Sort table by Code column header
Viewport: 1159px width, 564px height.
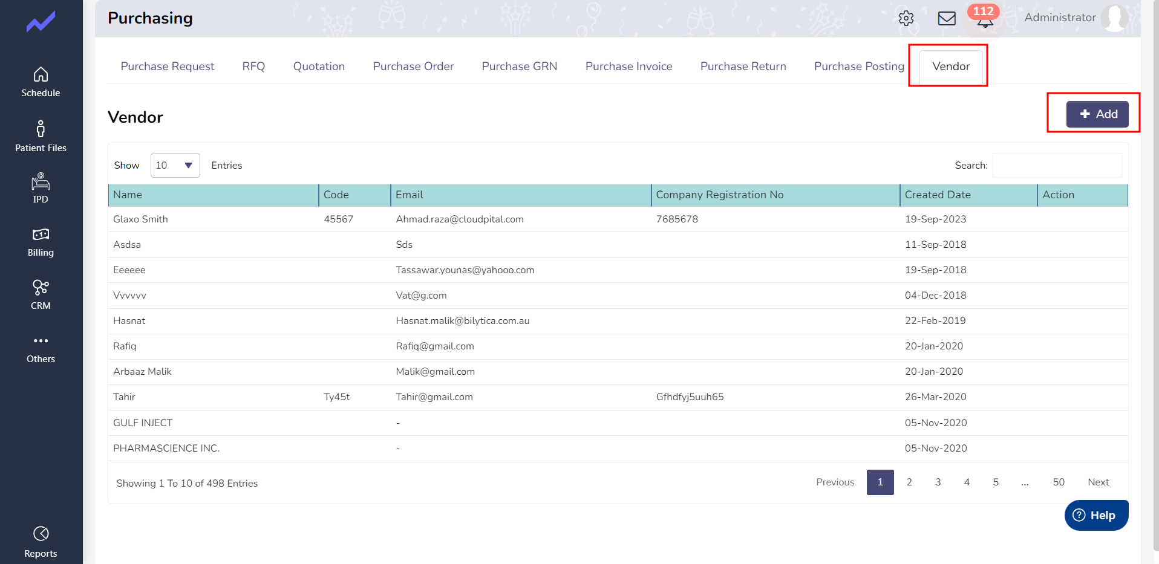coord(354,195)
